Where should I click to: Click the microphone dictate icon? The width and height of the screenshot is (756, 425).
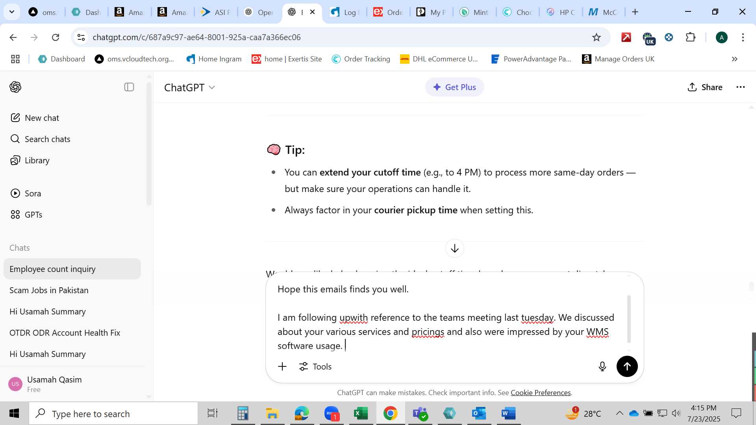(602, 366)
